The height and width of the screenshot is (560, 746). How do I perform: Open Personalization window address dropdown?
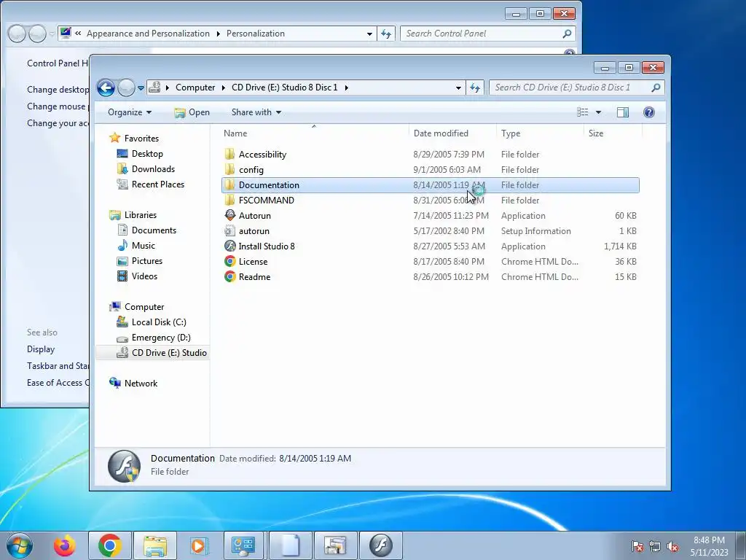[369, 34]
